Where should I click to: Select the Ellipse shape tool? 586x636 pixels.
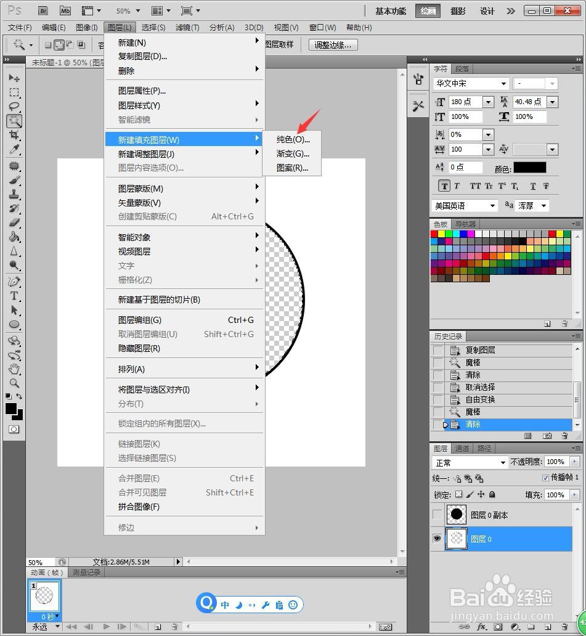(14, 325)
